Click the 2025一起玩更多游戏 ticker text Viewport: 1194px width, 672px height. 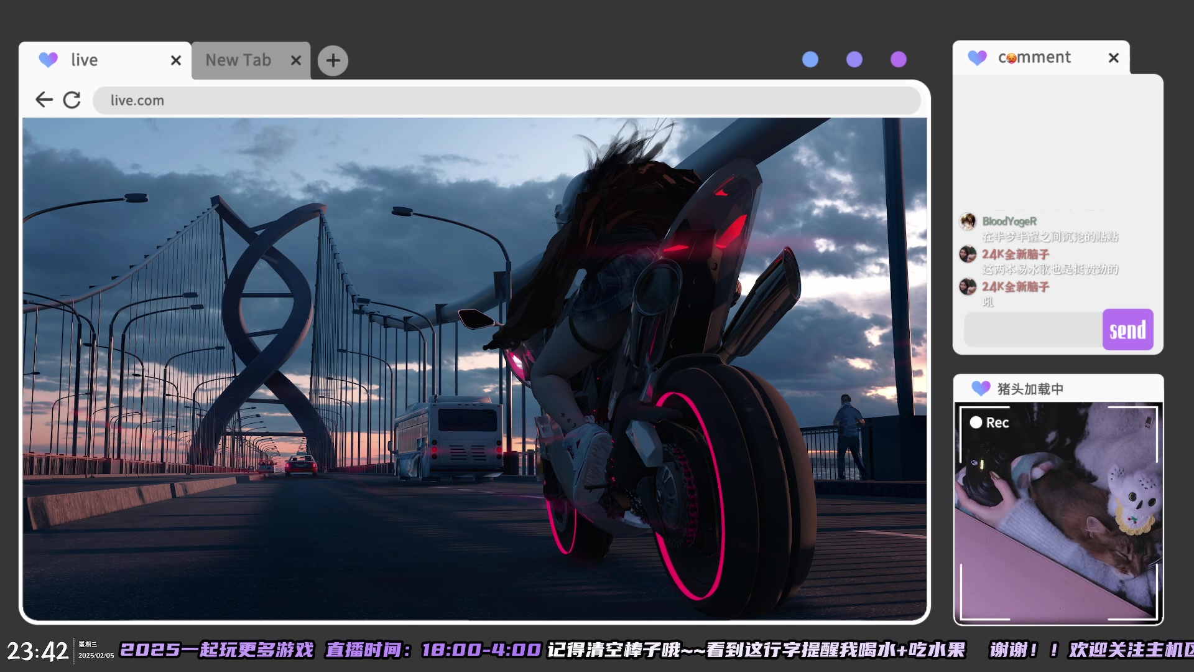click(x=217, y=650)
